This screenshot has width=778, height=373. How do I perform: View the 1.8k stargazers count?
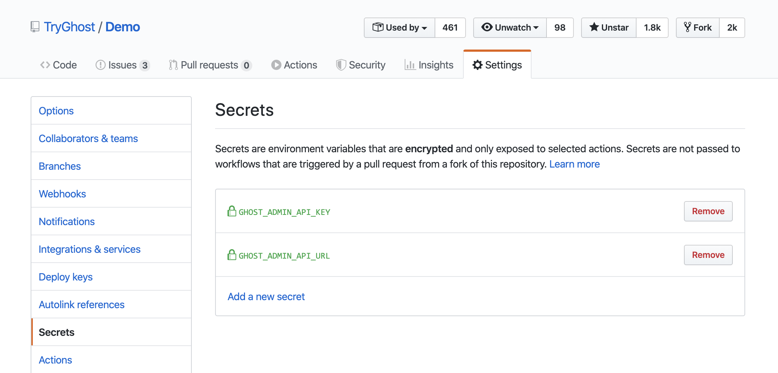pyautogui.click(x=652, y=28)
